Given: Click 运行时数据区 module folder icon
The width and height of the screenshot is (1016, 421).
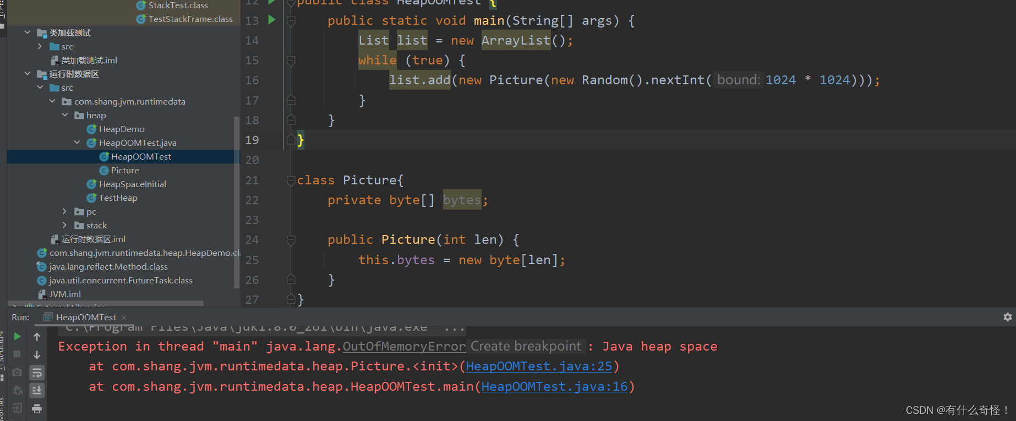Looking at the screenshot, I should tap(42, 74).
